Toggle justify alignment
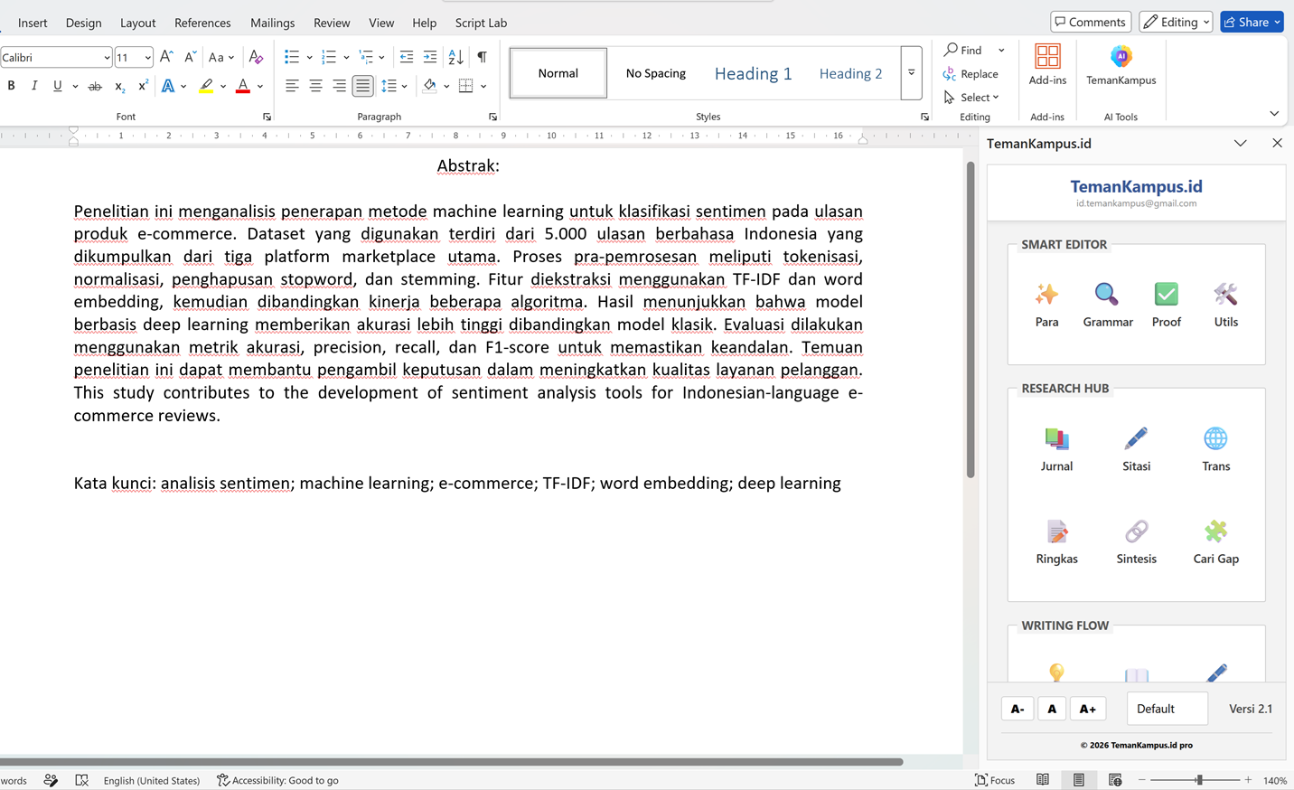 (362, 86)
